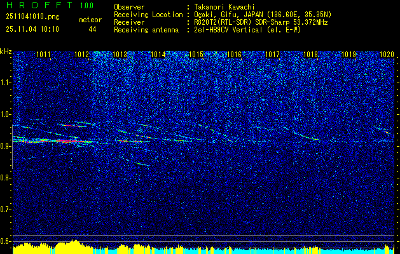The width and height of the screenshot is (400, 254).
Task: Click the 1012 time marker
Action: tap(81, 55)
